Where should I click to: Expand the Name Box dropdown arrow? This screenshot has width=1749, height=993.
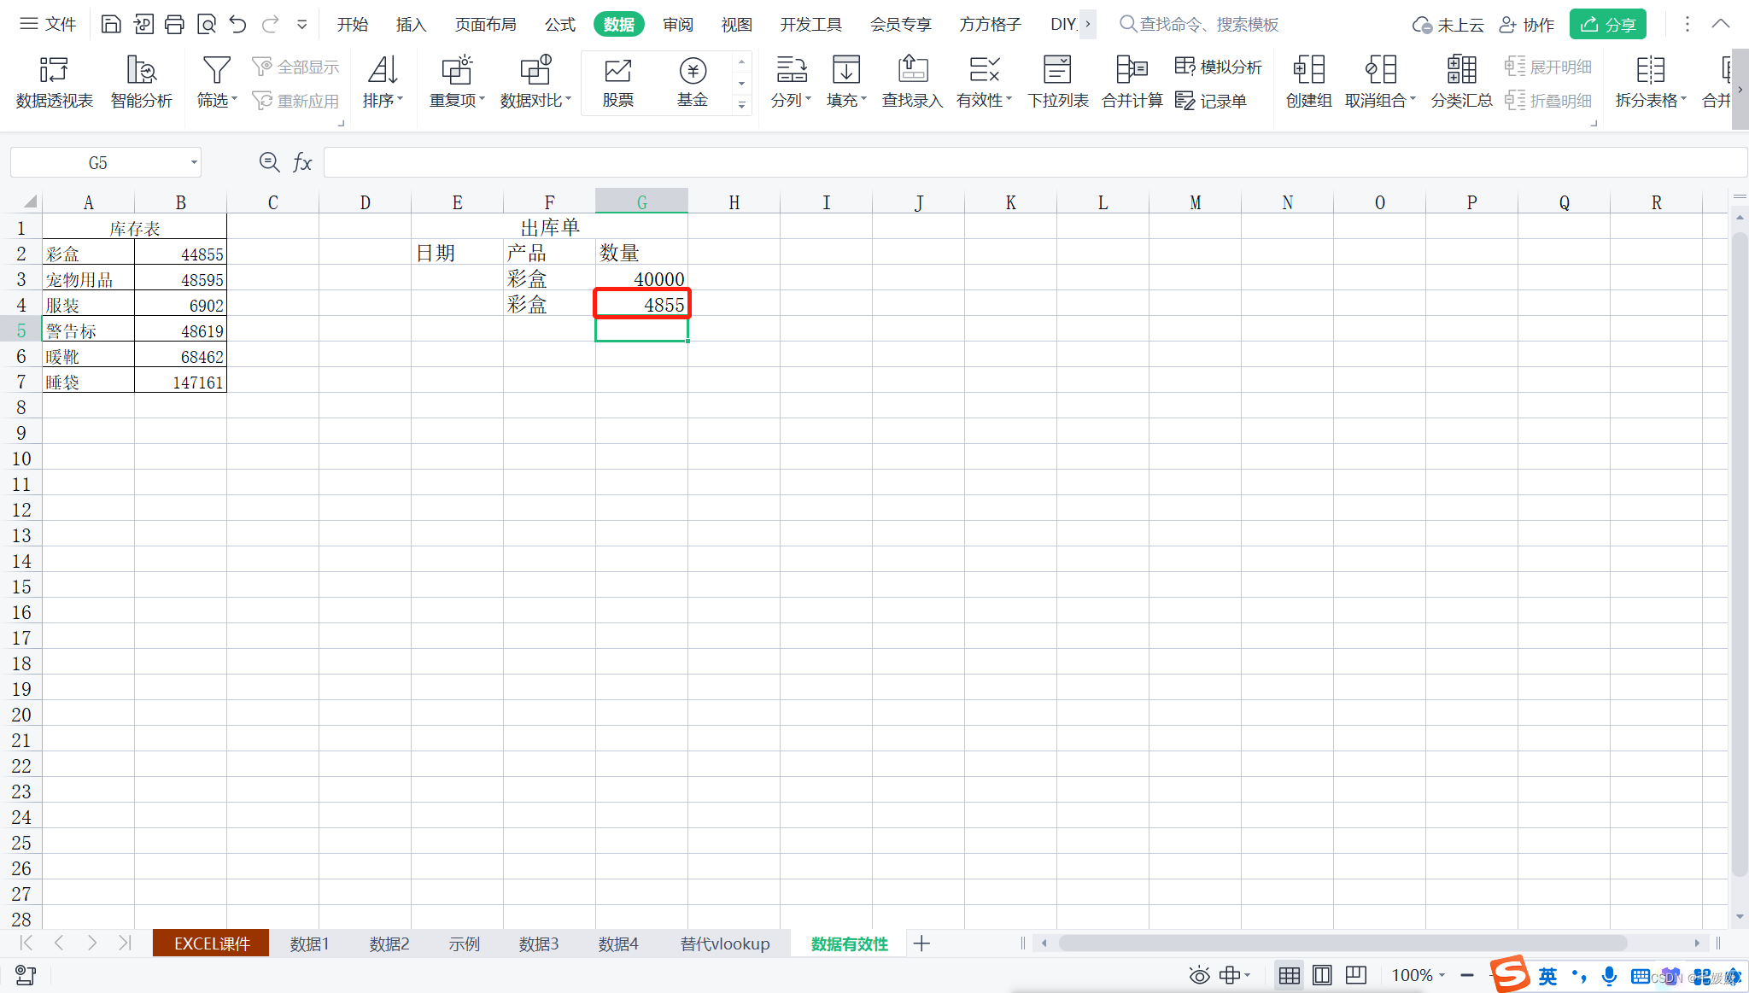194,162
